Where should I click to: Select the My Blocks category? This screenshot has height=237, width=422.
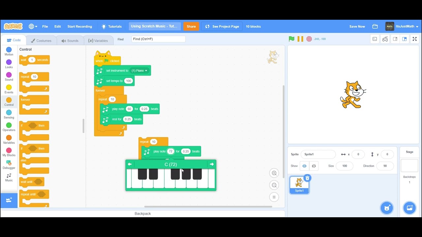tap(9, 152)
